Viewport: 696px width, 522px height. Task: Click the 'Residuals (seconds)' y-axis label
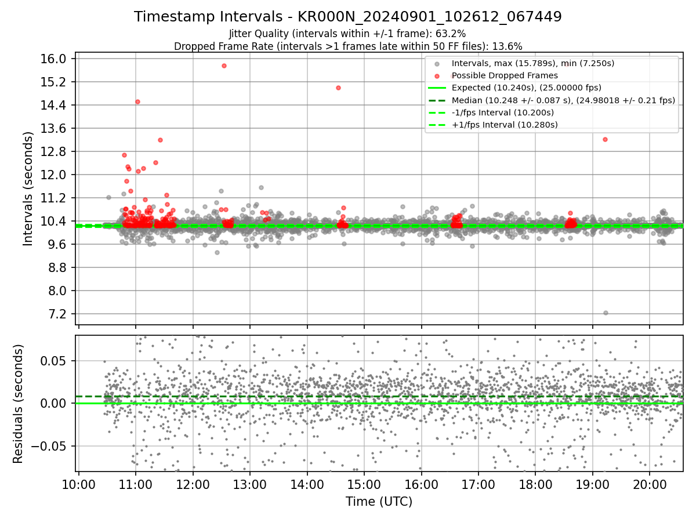click(19, 404)
